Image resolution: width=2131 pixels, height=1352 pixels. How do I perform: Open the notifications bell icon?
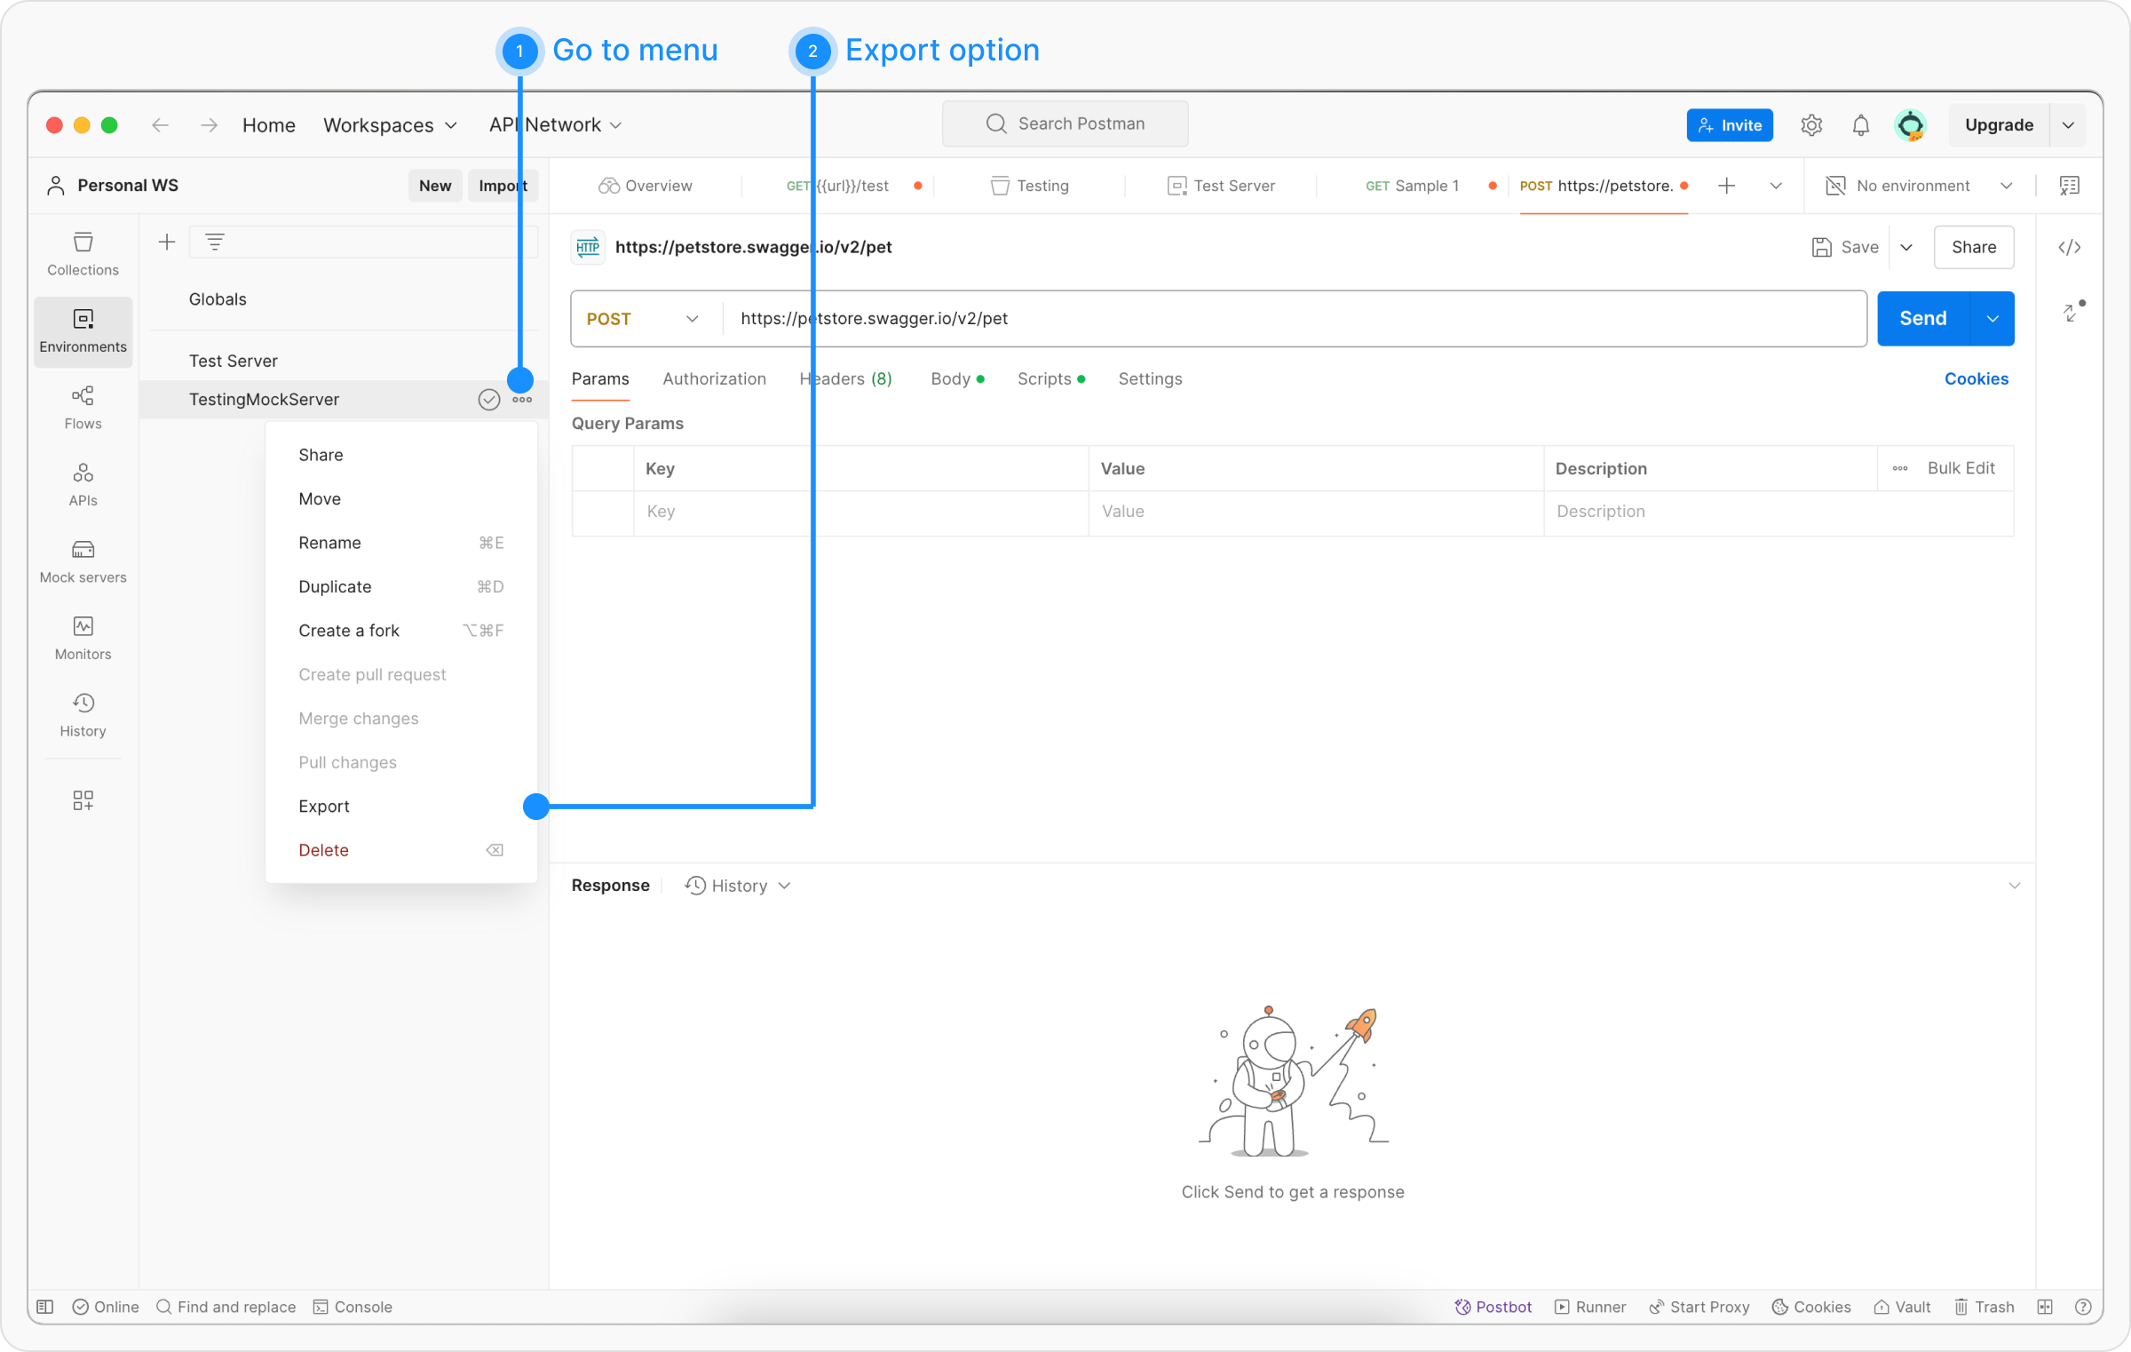[x=1860, y=125]
